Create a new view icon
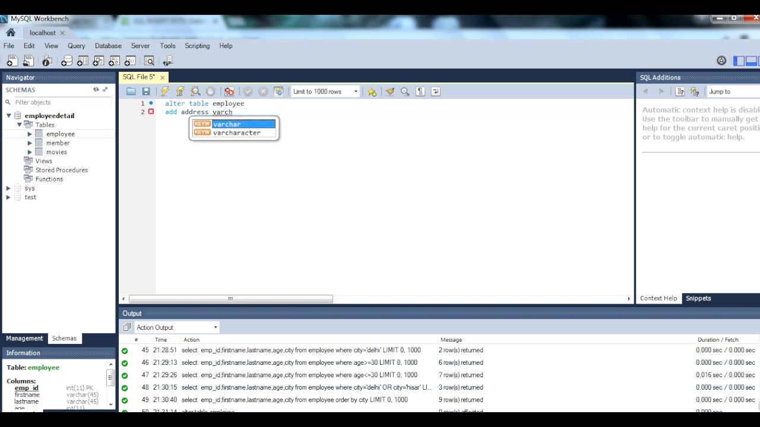The height and width of the screenshot is (427, 760). (x=99, y=60)
